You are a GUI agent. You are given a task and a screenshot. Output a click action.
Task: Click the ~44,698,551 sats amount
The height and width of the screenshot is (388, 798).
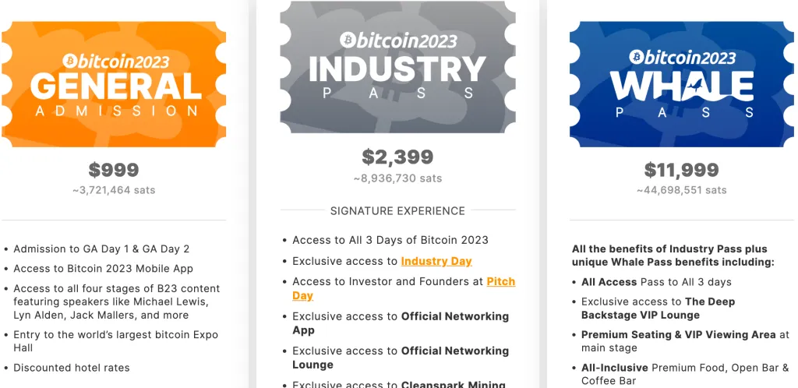coord(681,190)
